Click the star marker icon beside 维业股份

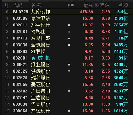tap(69, 65)
